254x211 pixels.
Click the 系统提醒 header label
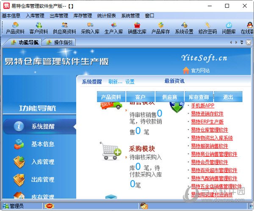tap(92, 82)
